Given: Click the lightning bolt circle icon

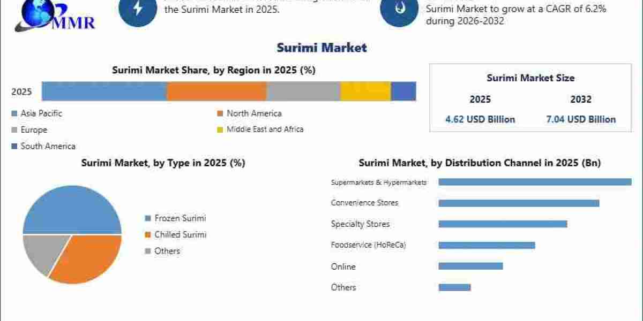Looking at the screenshot, I should click(x=138, y=9).
